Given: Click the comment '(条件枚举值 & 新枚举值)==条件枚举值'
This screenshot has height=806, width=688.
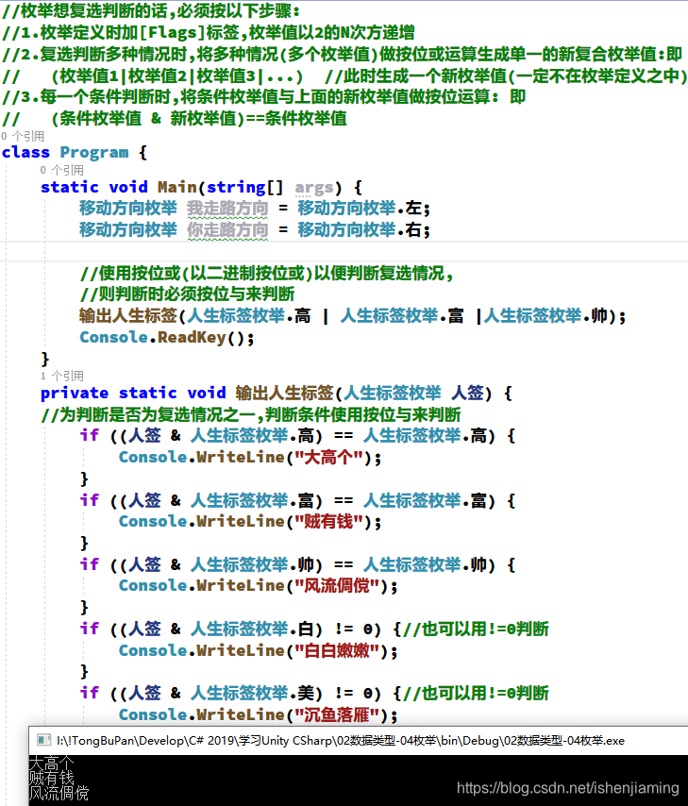Looking at the screenshot, I should tap(199, 119).
